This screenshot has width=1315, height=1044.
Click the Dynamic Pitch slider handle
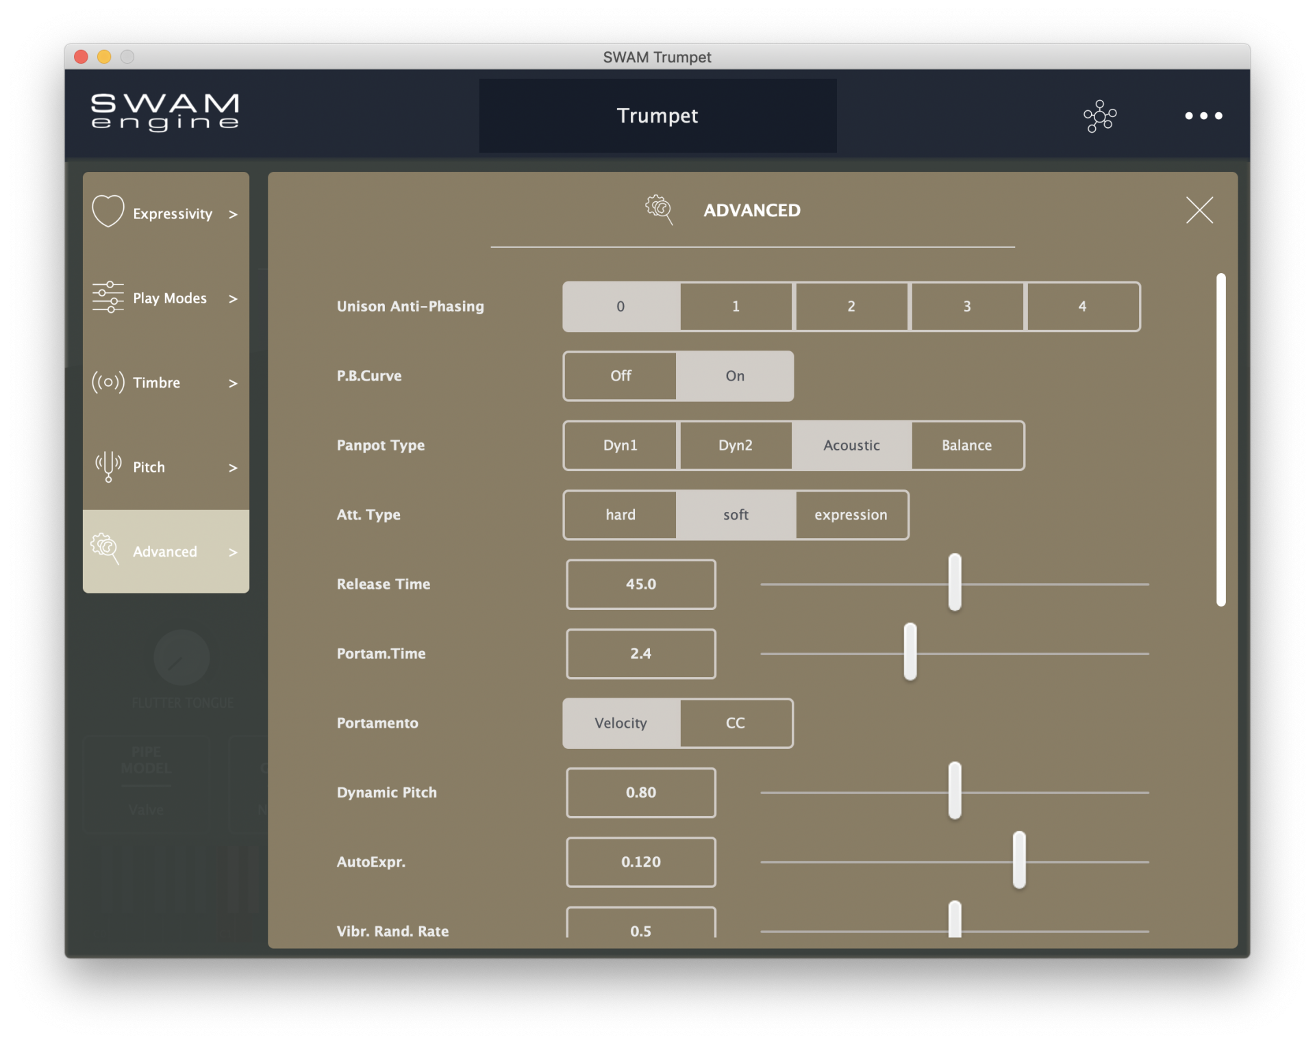click(955, 791)
